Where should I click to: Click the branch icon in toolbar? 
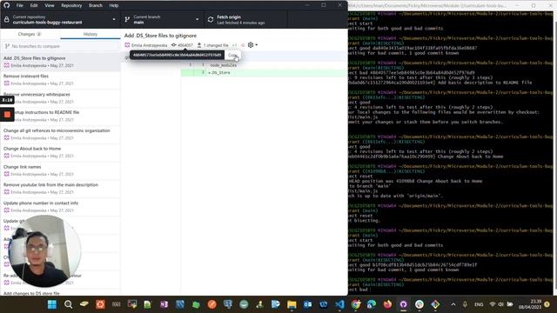pyautogui.click(x=127, y=20)
